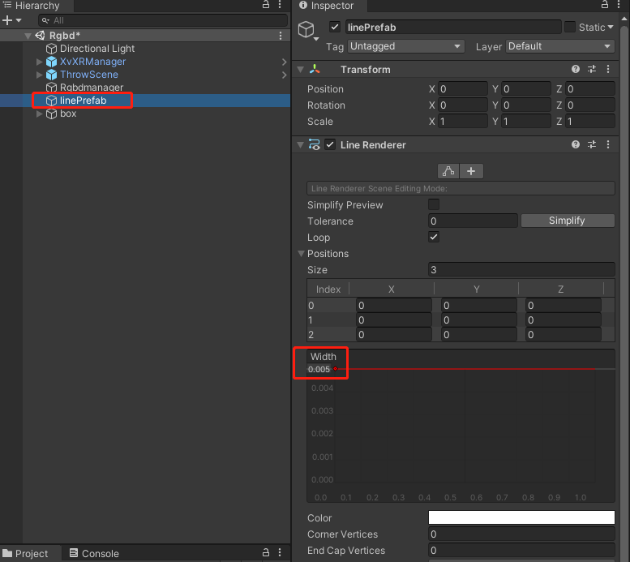Open the bottom panel options menu

click(x=280, y=552)
